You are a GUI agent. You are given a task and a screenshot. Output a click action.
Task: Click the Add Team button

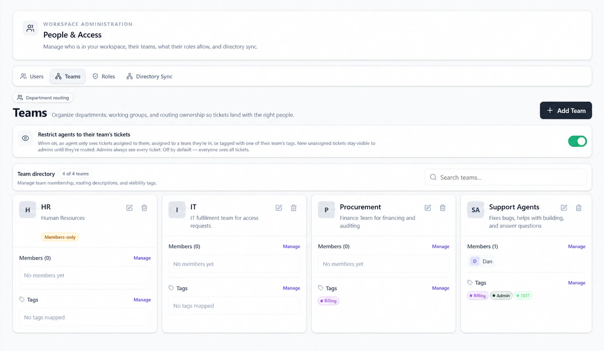click(x=566, y=110)
